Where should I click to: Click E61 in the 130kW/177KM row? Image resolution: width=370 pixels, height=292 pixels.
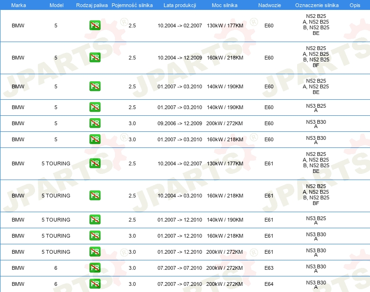coord(269,163)
